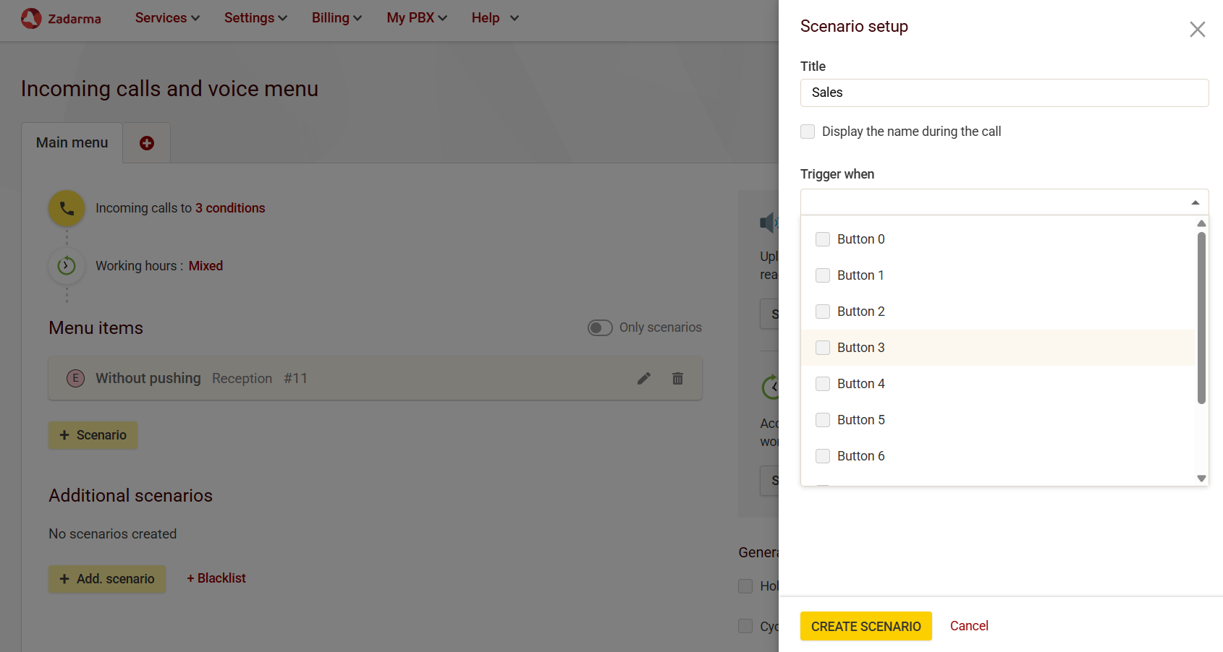Switch to the Main menu tab

pyautogui.click(x=72, y=143)
